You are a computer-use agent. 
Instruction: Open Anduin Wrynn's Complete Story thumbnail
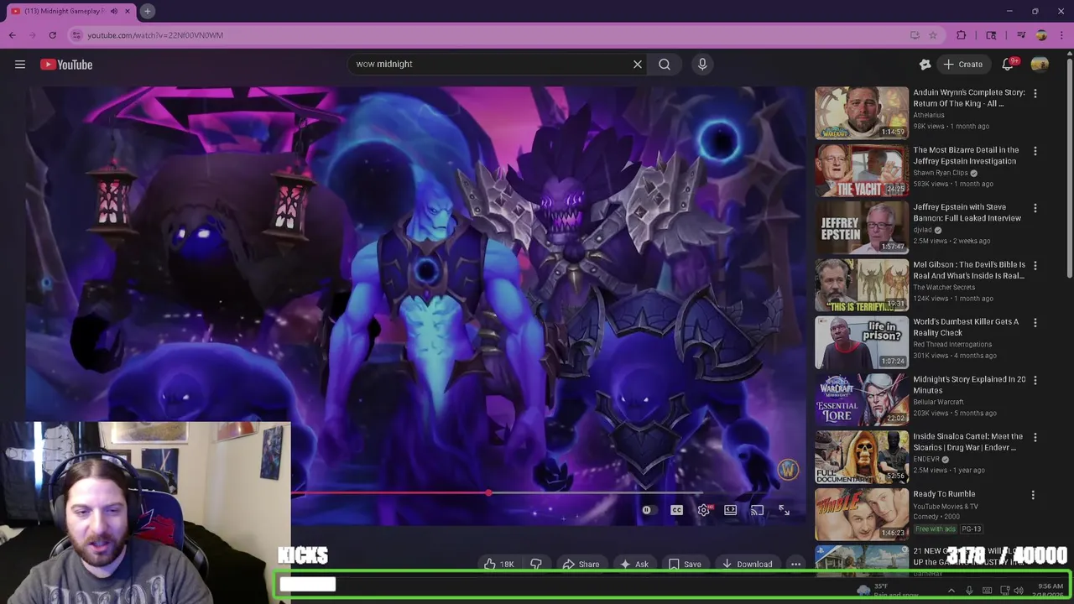pyautogui.click(x=862, y=112)
